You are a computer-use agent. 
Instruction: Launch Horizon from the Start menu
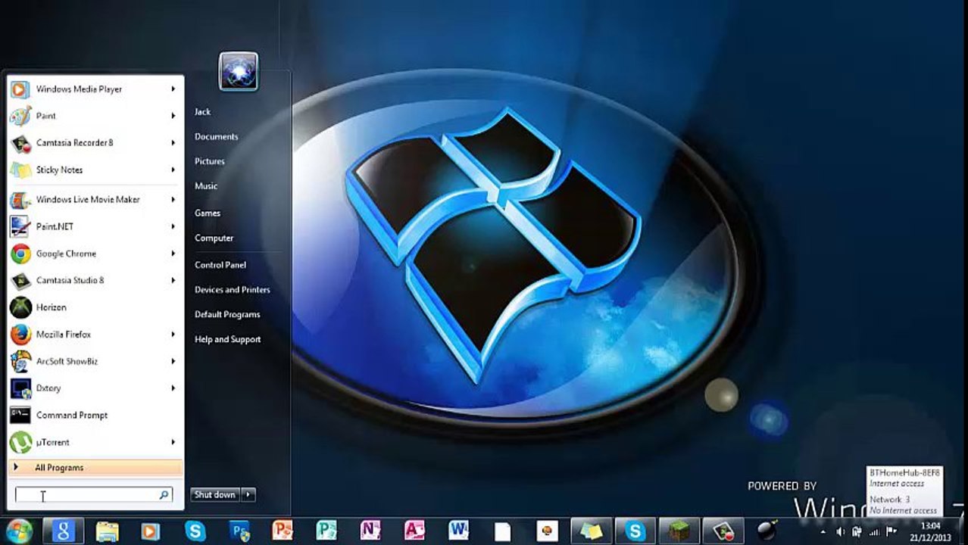click(95, 307)
